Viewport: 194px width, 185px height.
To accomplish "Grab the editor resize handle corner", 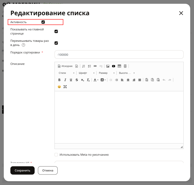I will (182, 147).
